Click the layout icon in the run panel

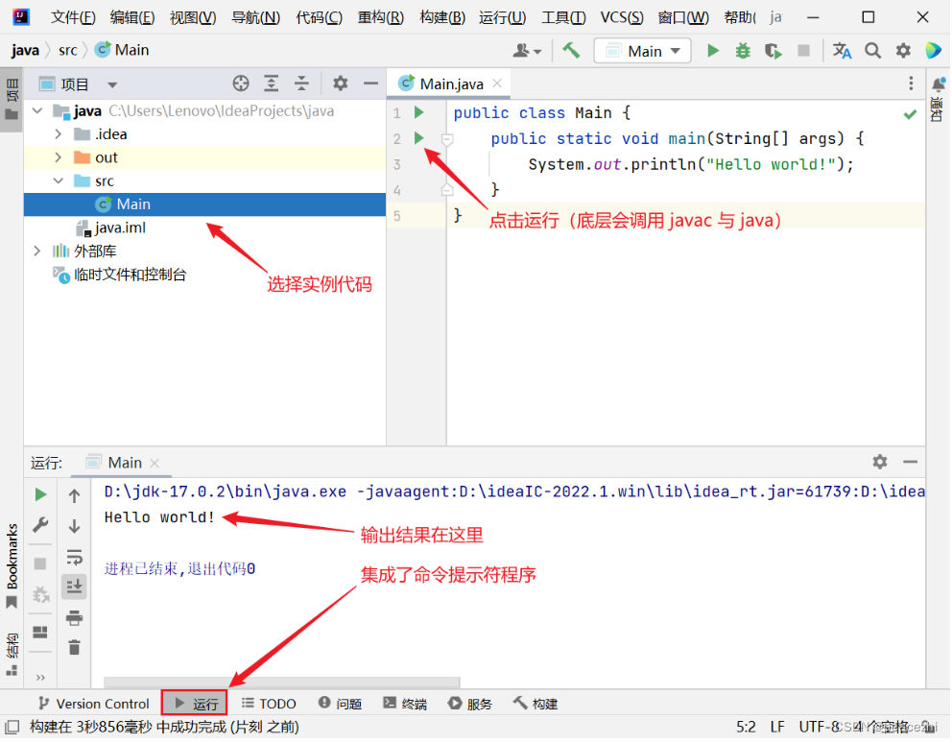pos(40,633)
